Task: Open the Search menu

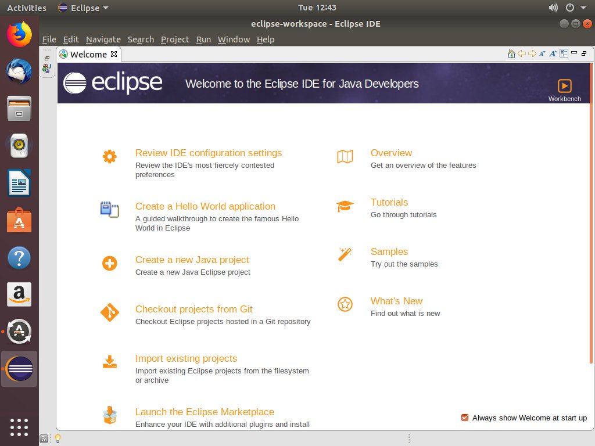Action: point(141,39)
